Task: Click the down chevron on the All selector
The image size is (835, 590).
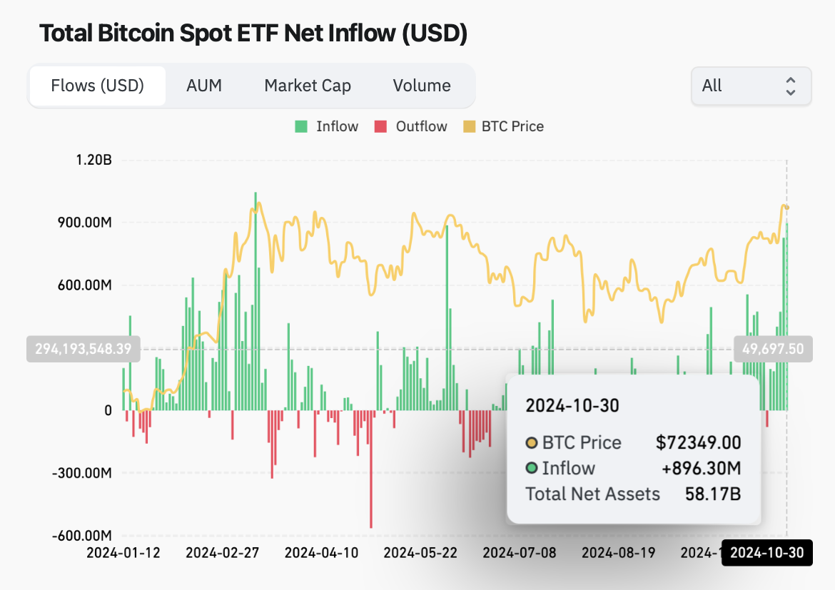Action: (x=790, y=91)
